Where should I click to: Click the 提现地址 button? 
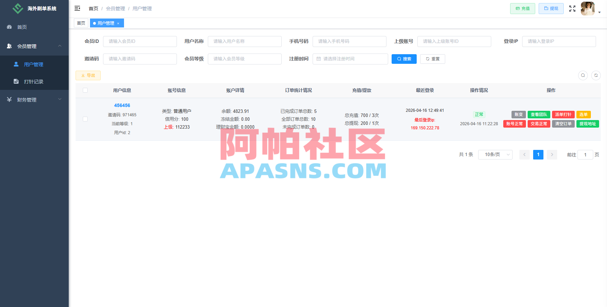(x=588, y=124)
